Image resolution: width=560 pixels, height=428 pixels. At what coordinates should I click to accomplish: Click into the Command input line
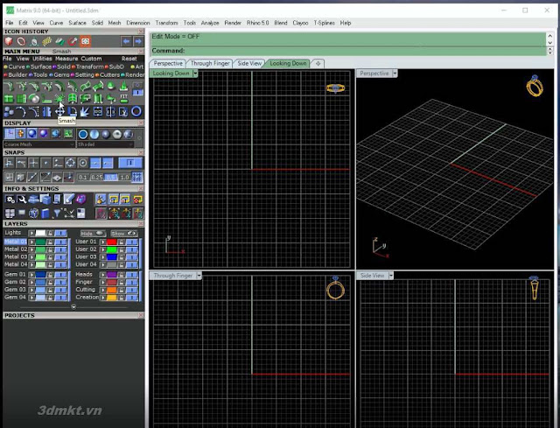(x=348, y=51)
